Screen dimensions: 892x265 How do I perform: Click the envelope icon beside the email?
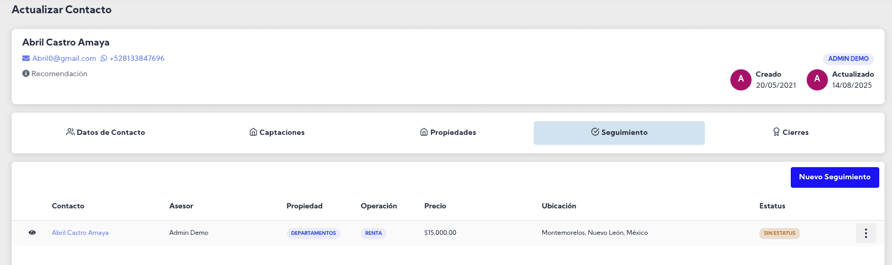click(x=26, y=58)
